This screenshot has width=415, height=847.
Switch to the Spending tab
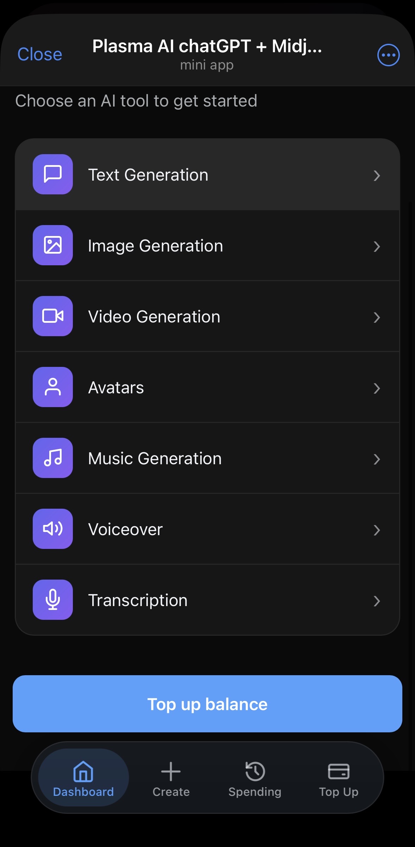(x=255, y=779)
